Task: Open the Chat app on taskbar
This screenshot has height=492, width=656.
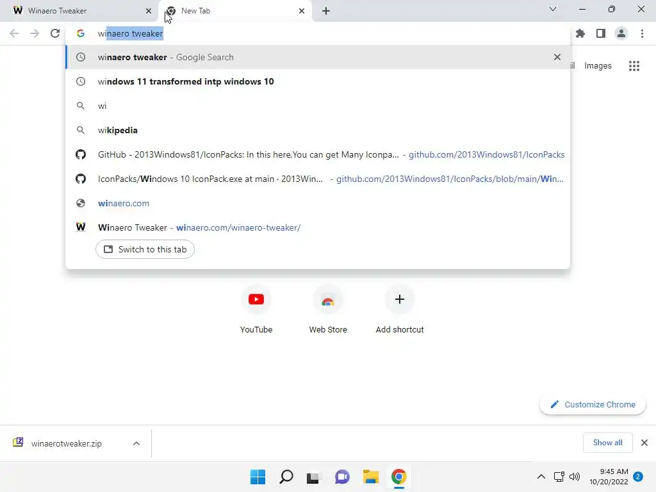Action: click(x=342, y=477)
